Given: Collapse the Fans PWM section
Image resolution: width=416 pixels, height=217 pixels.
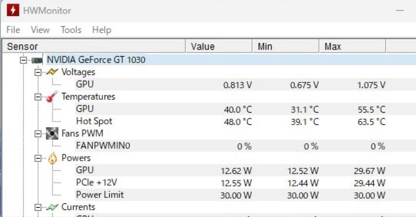Looking at the screenshot, I should 38,134.
